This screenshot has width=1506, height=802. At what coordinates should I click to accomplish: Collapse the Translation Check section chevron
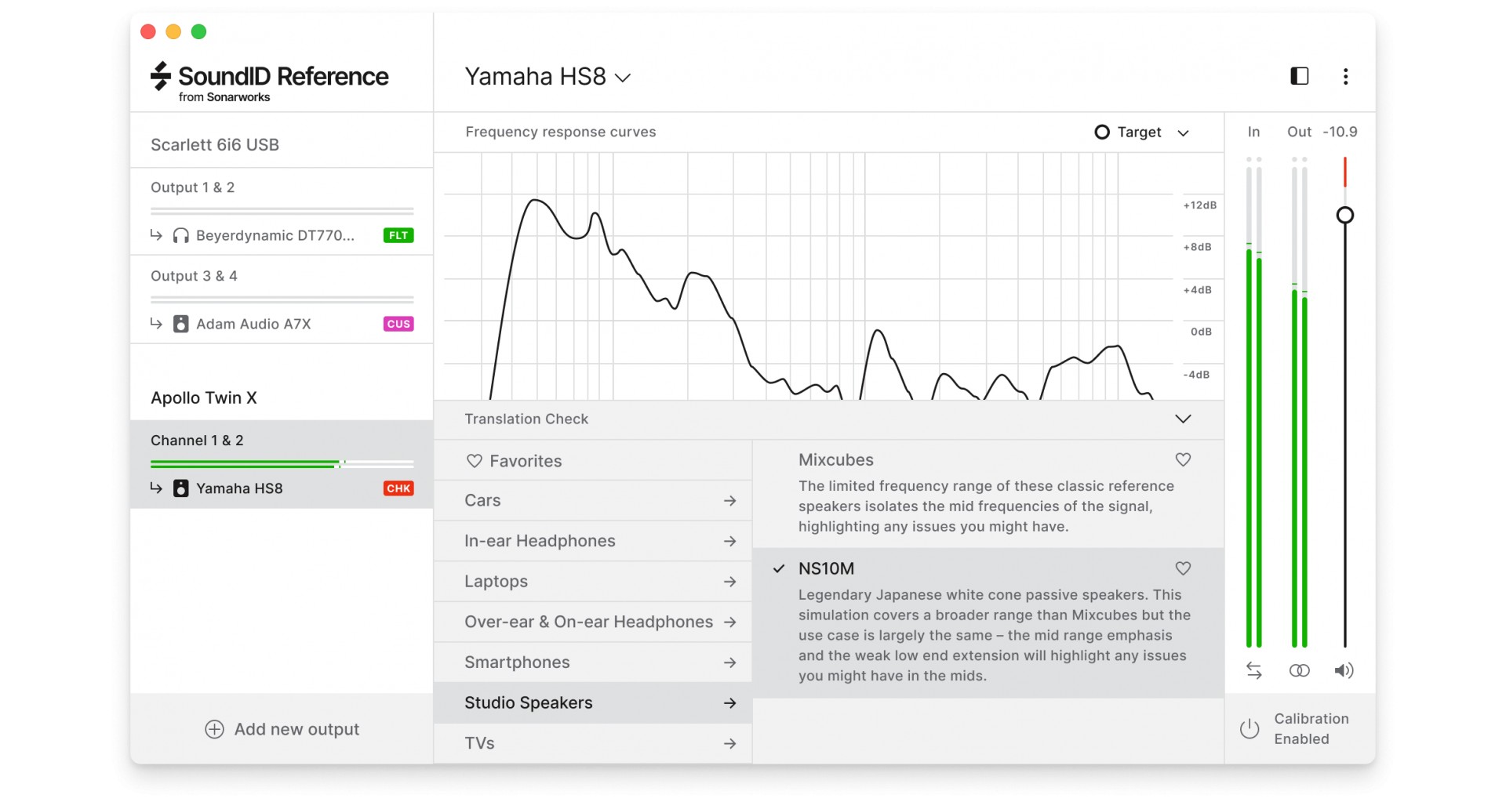pyautogui.click(x=1183, y=419)
